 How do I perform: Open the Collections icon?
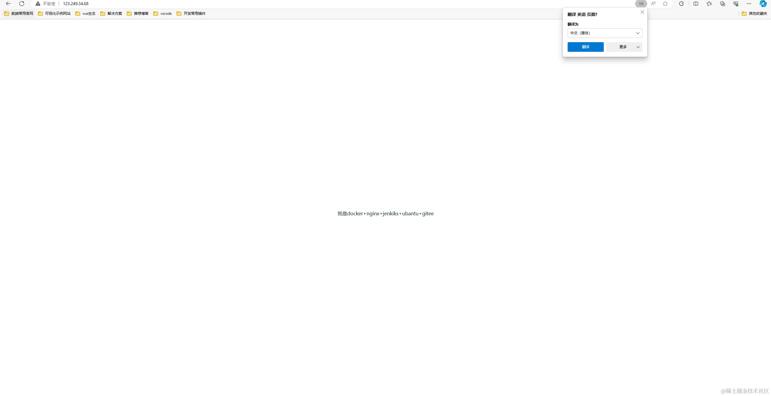(x=722, y=4)
